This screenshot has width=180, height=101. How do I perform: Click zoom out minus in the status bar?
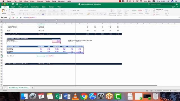tap(155, 91)
